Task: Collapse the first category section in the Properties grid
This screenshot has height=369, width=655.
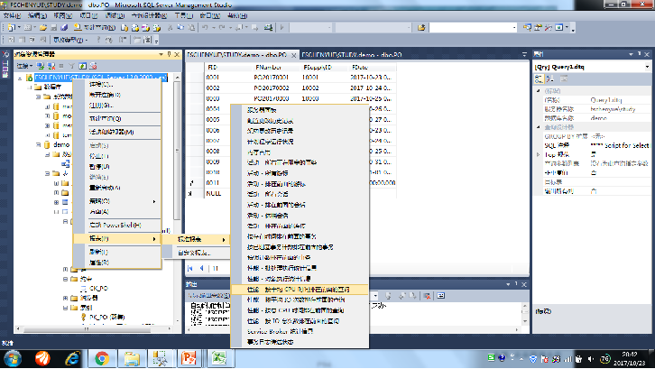Action: 539,91
